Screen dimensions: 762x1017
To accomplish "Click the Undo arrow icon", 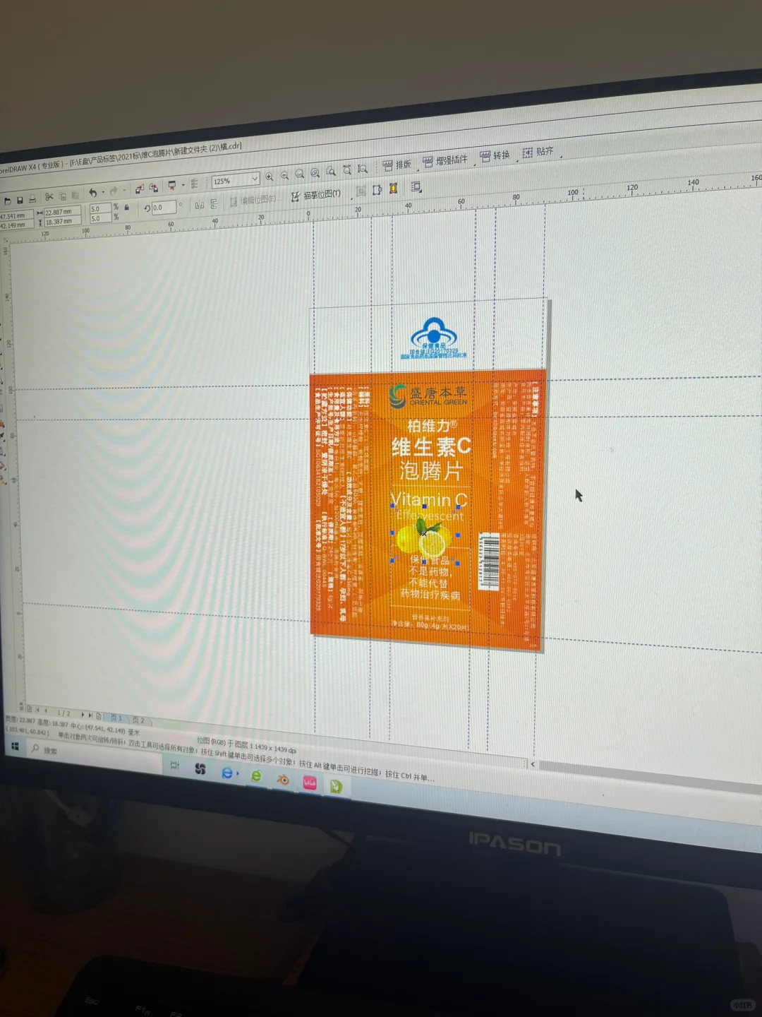I will point(92,192).
